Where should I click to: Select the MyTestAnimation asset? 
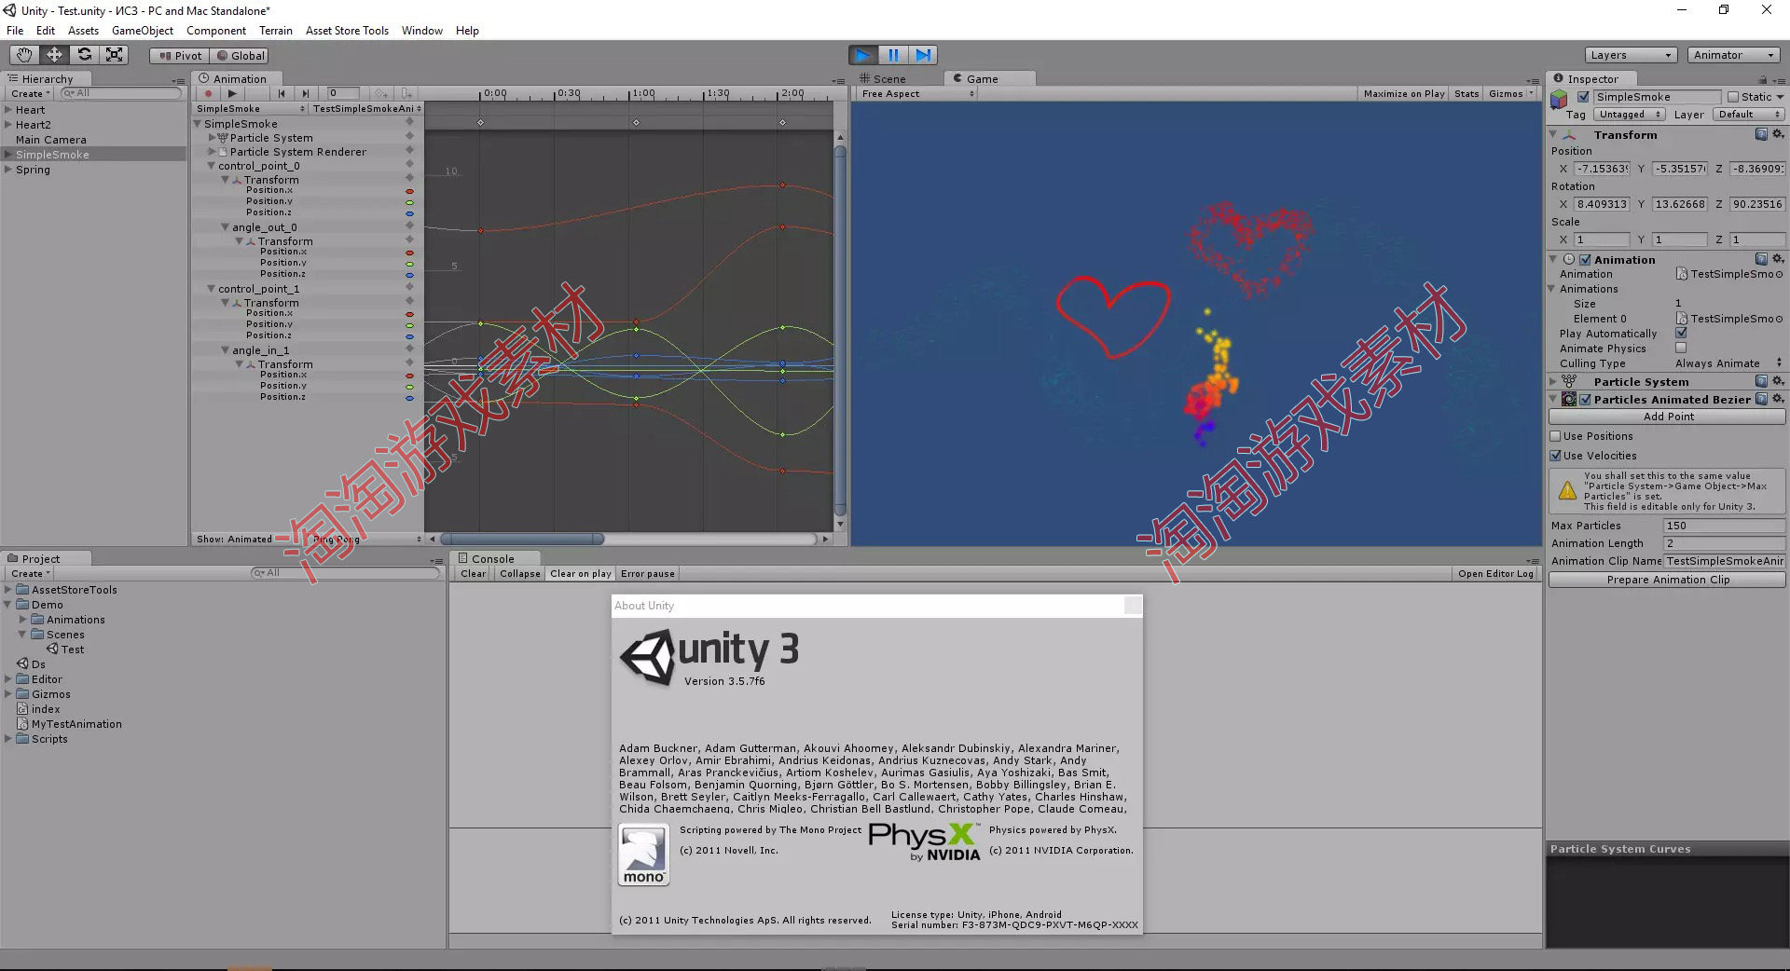tap(70, 724)
